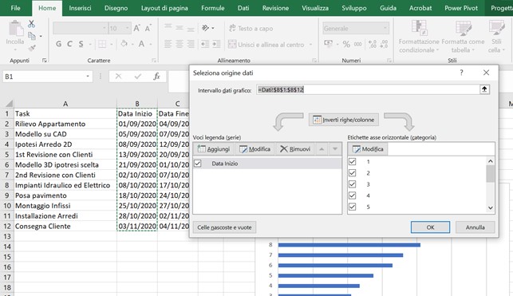Toggle bold G formatting
The image size is (513, 296).
coord(58,44)
